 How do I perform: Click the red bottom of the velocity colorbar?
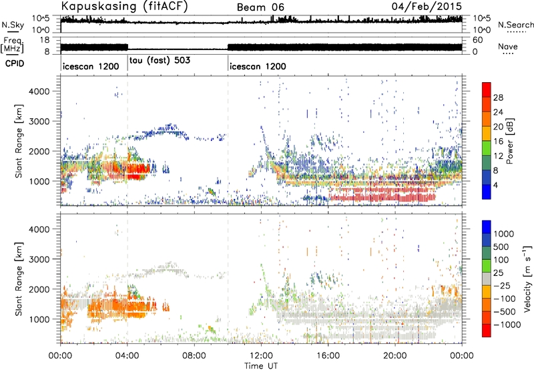point(487,331)
